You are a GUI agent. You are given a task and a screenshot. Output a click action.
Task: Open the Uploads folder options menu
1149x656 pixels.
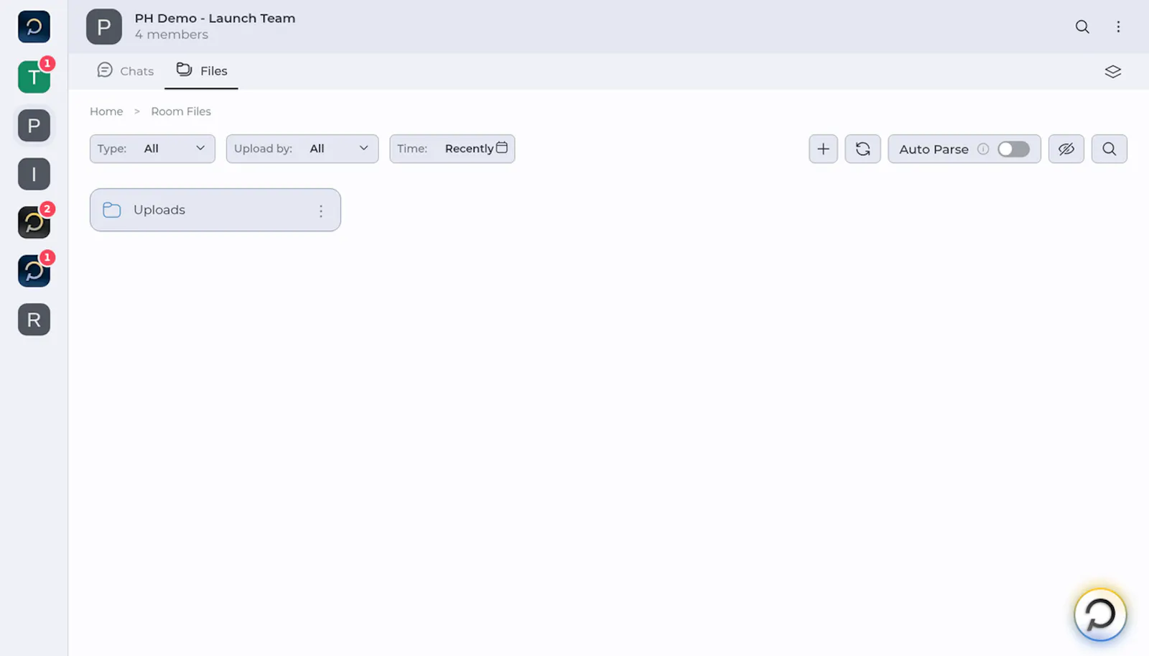click(321, 211)
